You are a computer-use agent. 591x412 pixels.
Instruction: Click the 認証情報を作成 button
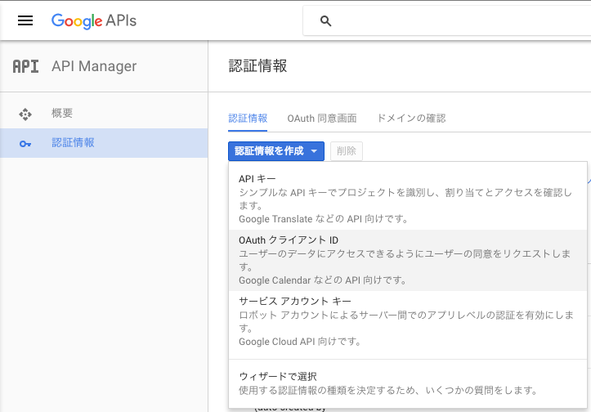(x=276, y=151)
